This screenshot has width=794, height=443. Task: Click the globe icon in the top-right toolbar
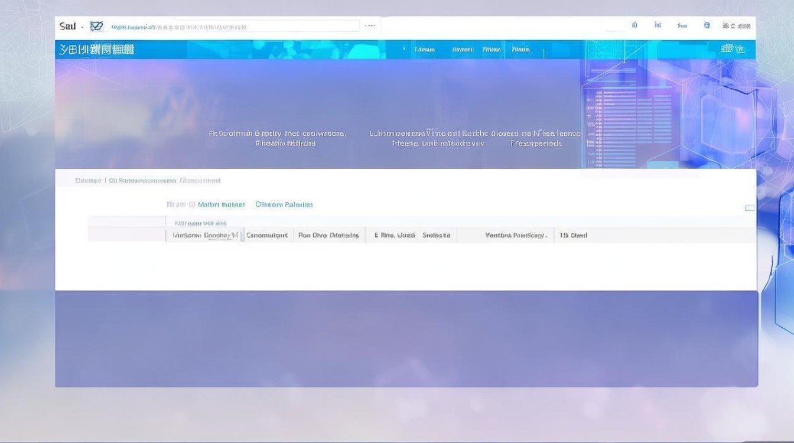[707, 25]
